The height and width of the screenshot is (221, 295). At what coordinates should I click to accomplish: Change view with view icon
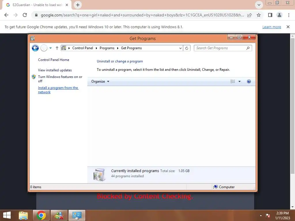233,81
